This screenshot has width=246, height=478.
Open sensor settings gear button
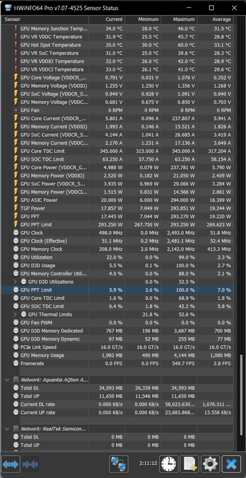[210, 464]
